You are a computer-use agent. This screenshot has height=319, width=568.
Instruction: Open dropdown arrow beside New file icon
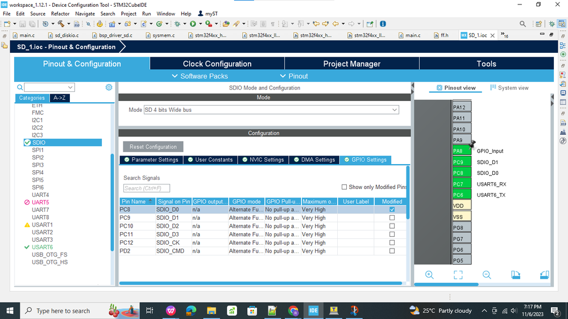coord(14,24)
